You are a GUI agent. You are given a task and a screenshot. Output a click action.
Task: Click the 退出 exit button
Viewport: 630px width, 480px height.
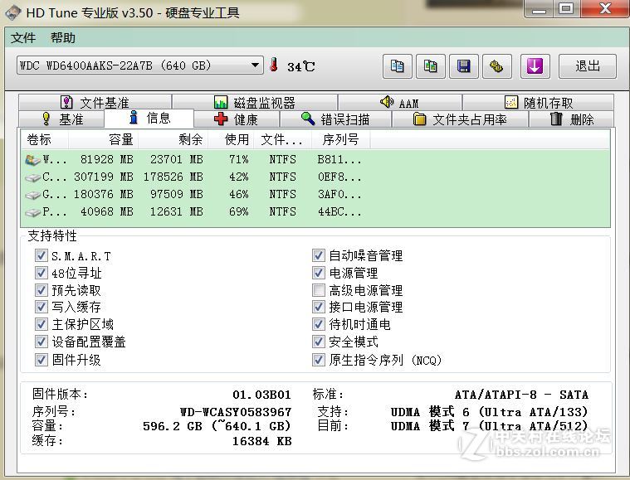tap(588, 66)
